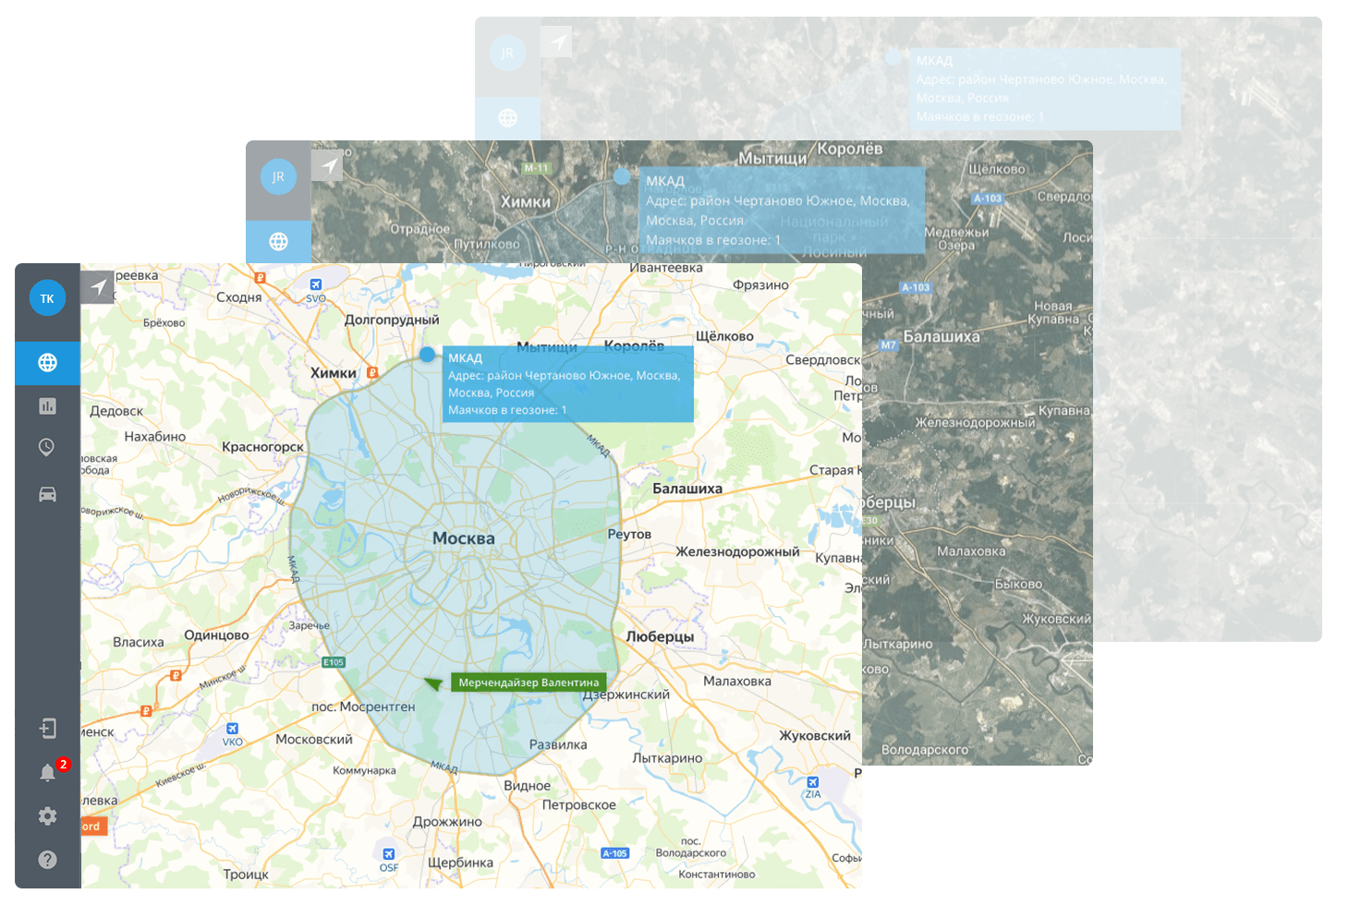Open notifications bell with 2 badge
1349x906 pixels.
48,773
